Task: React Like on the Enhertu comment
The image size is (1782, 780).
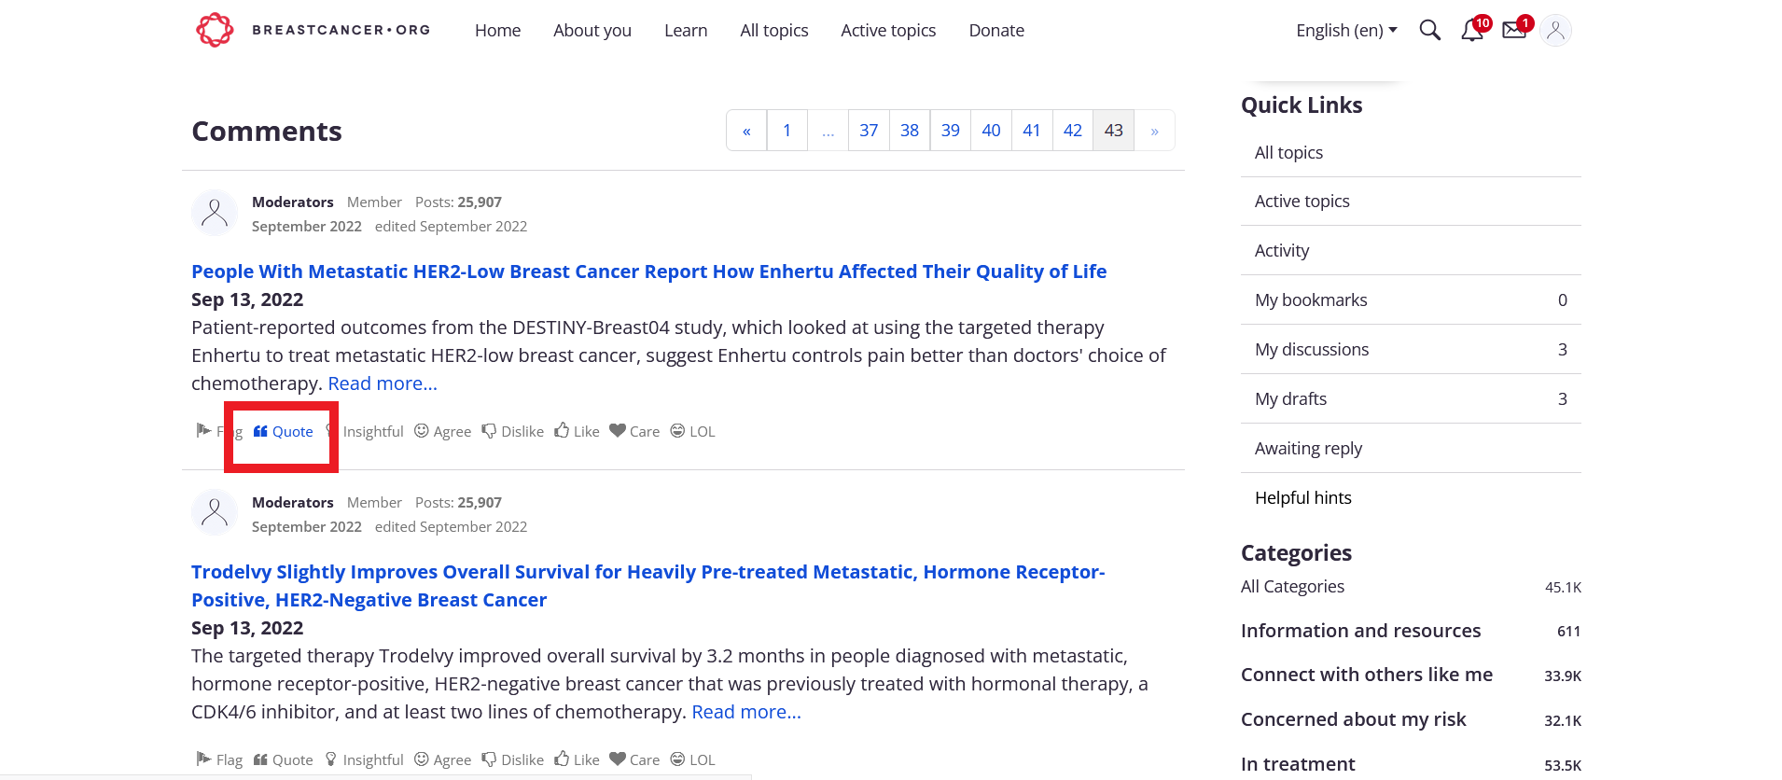Action: (577, 431)
